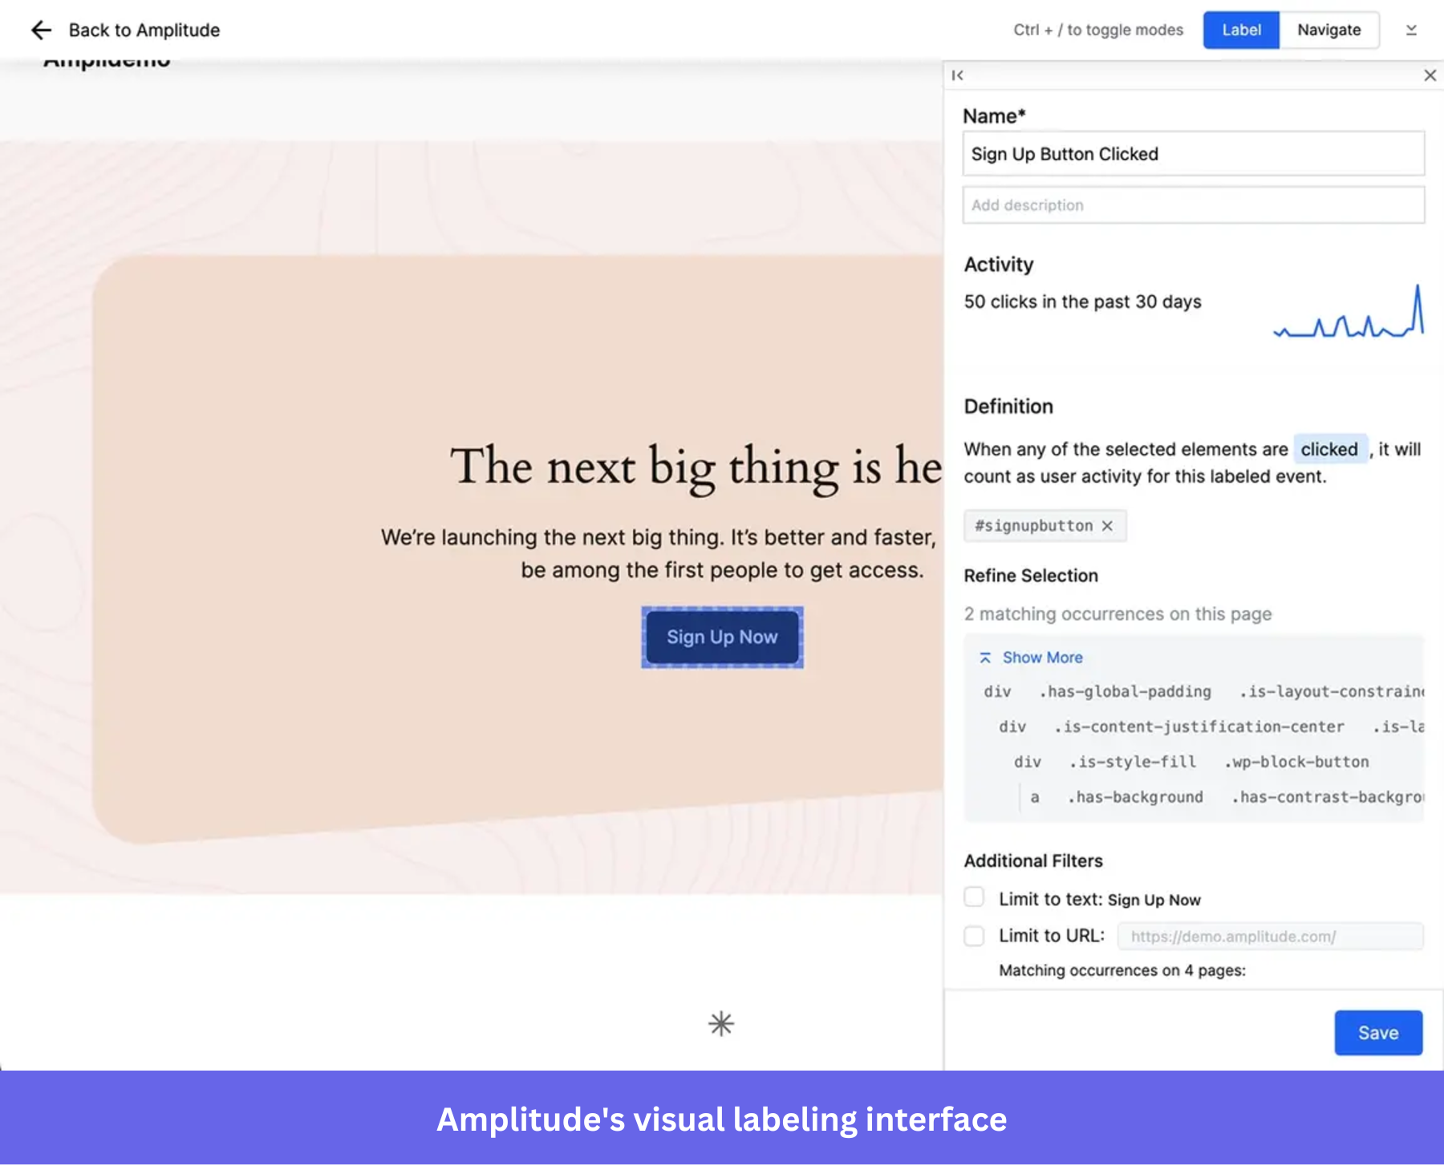Click the 'The next big thing' headline

(x=696, y=467)
